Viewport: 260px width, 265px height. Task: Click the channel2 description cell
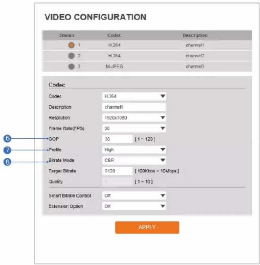[195, 56]
